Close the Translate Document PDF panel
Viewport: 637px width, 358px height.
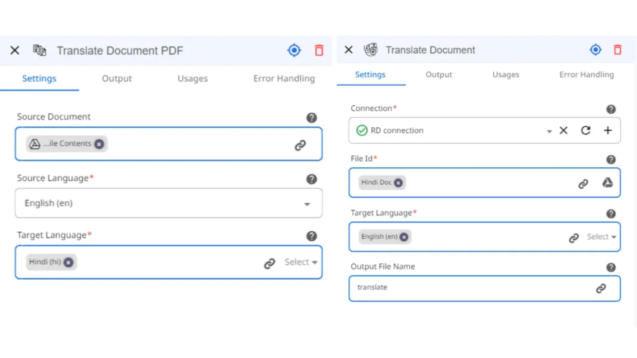15,50
